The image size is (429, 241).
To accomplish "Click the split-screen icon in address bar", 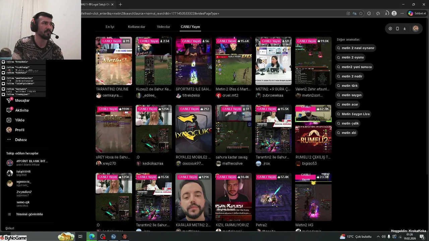I will coord(348,13).
